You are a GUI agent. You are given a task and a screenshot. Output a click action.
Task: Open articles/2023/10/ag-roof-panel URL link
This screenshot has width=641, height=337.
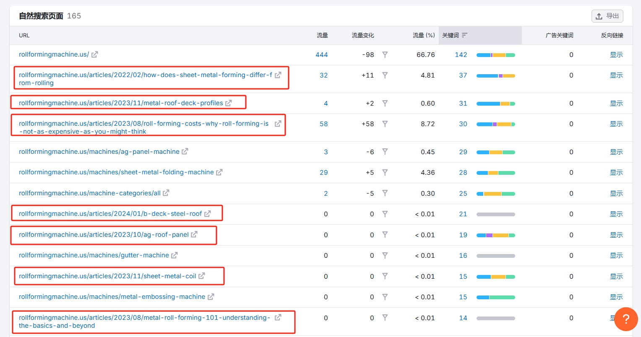tap(104, 235)
